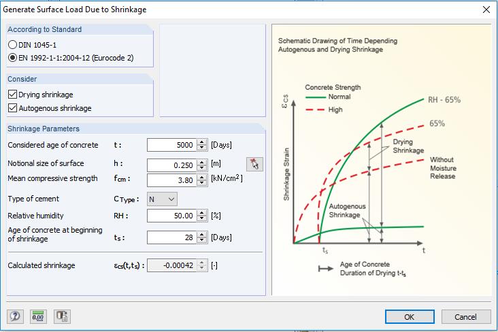Increase age at beginning of shrinkage
498x332 pixels.
pos(202,235)
